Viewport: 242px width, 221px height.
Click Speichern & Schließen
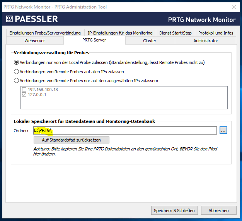174,210
